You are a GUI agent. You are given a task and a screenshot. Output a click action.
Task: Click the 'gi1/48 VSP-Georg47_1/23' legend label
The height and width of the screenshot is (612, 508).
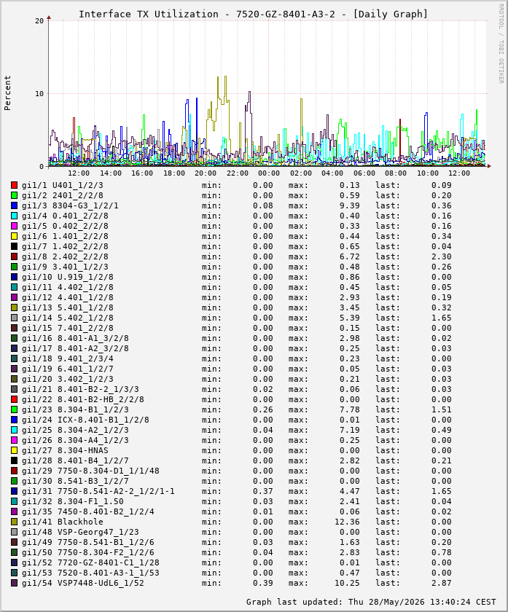(x=80, y=532)
